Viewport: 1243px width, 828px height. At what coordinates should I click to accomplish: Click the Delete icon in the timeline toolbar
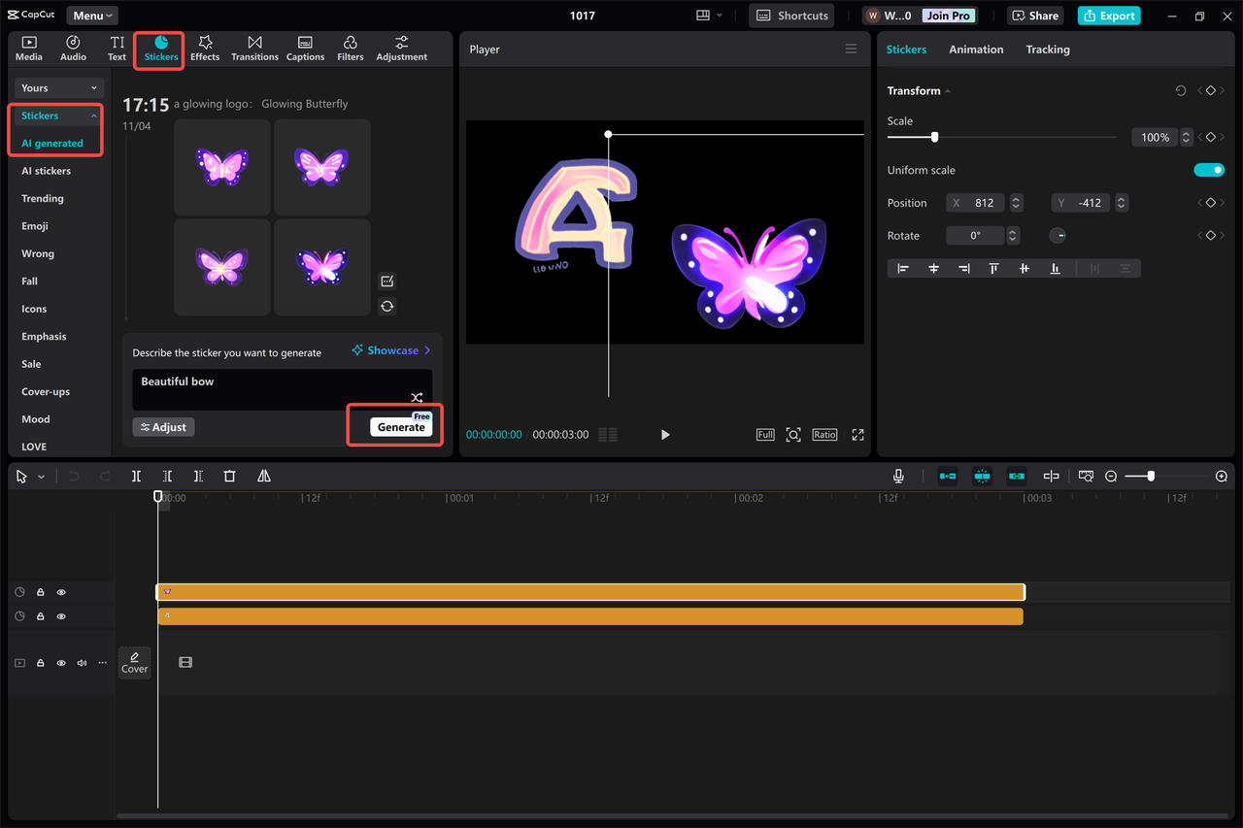tap(229, 476)
